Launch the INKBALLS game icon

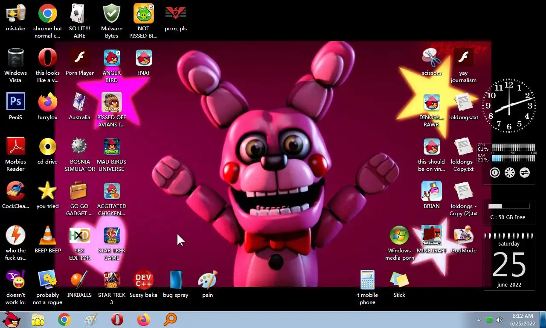[79, 280]
